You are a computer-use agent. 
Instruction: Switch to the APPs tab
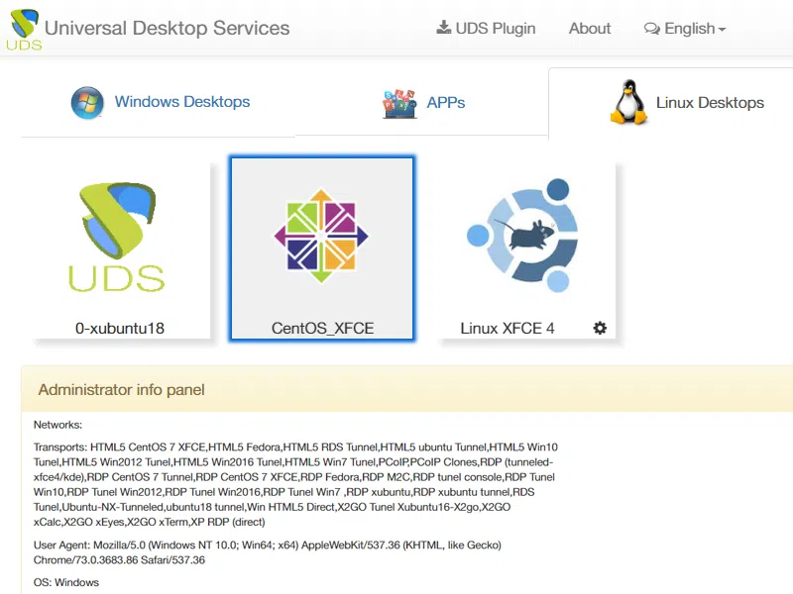[x=423, y=103]
